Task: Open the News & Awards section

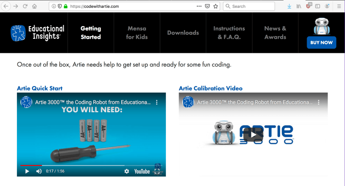Action: point(275,33)
